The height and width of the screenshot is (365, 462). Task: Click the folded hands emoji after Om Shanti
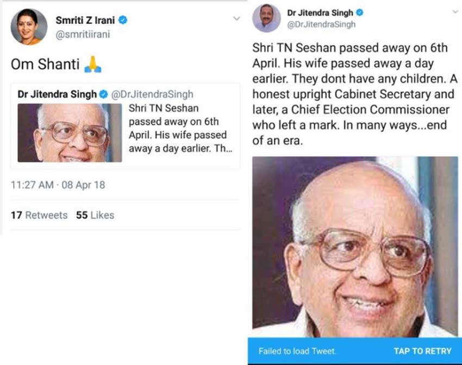pos(92,65)
